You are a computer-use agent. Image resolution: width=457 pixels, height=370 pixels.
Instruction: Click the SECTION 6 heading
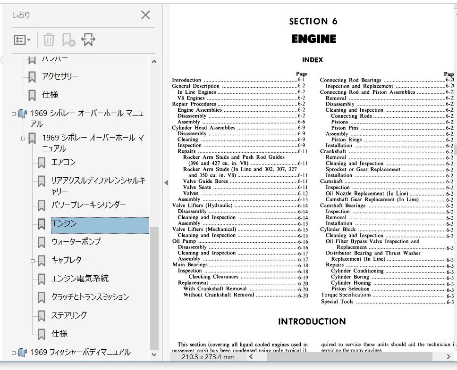coord(313,21)
